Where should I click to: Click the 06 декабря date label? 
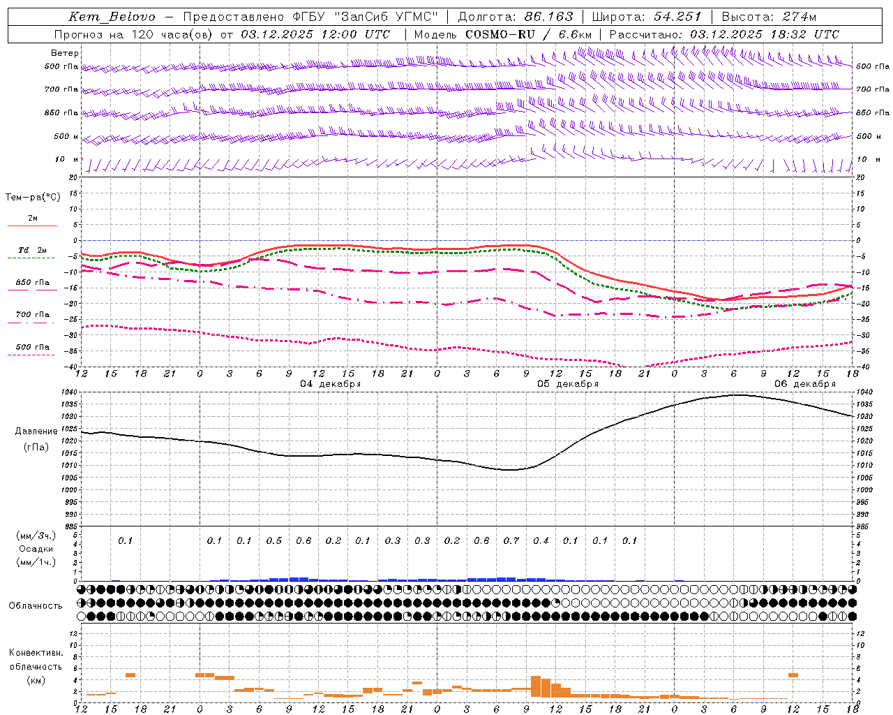805,384
